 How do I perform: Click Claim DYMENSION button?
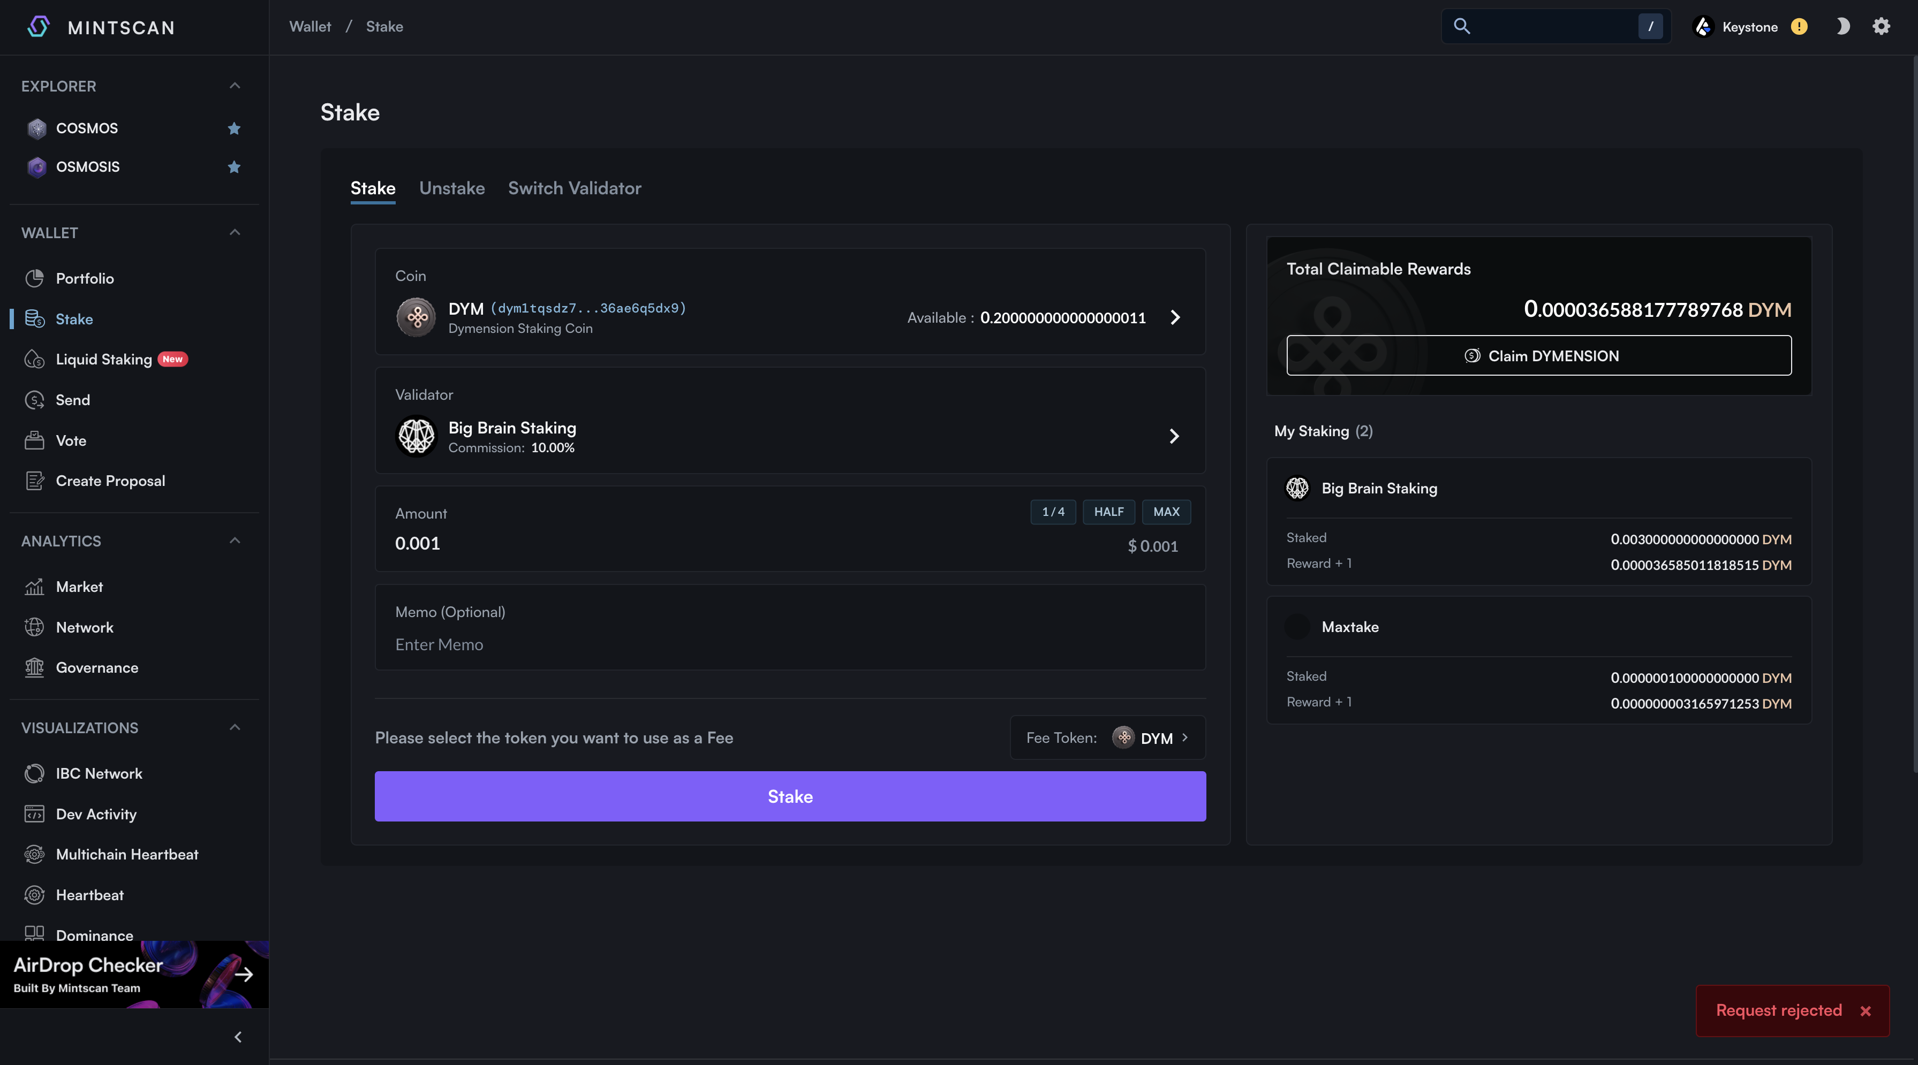tap(1538, 356)
